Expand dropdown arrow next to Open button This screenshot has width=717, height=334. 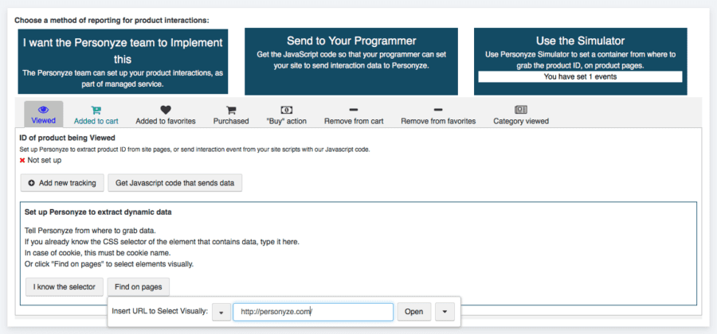(446, 312)
